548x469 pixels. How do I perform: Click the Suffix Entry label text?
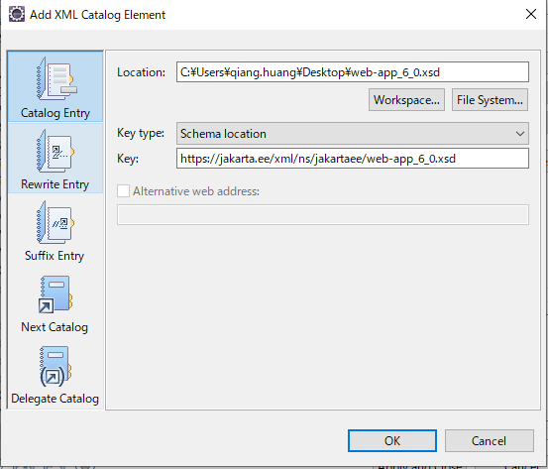click(x=55, y=256)
